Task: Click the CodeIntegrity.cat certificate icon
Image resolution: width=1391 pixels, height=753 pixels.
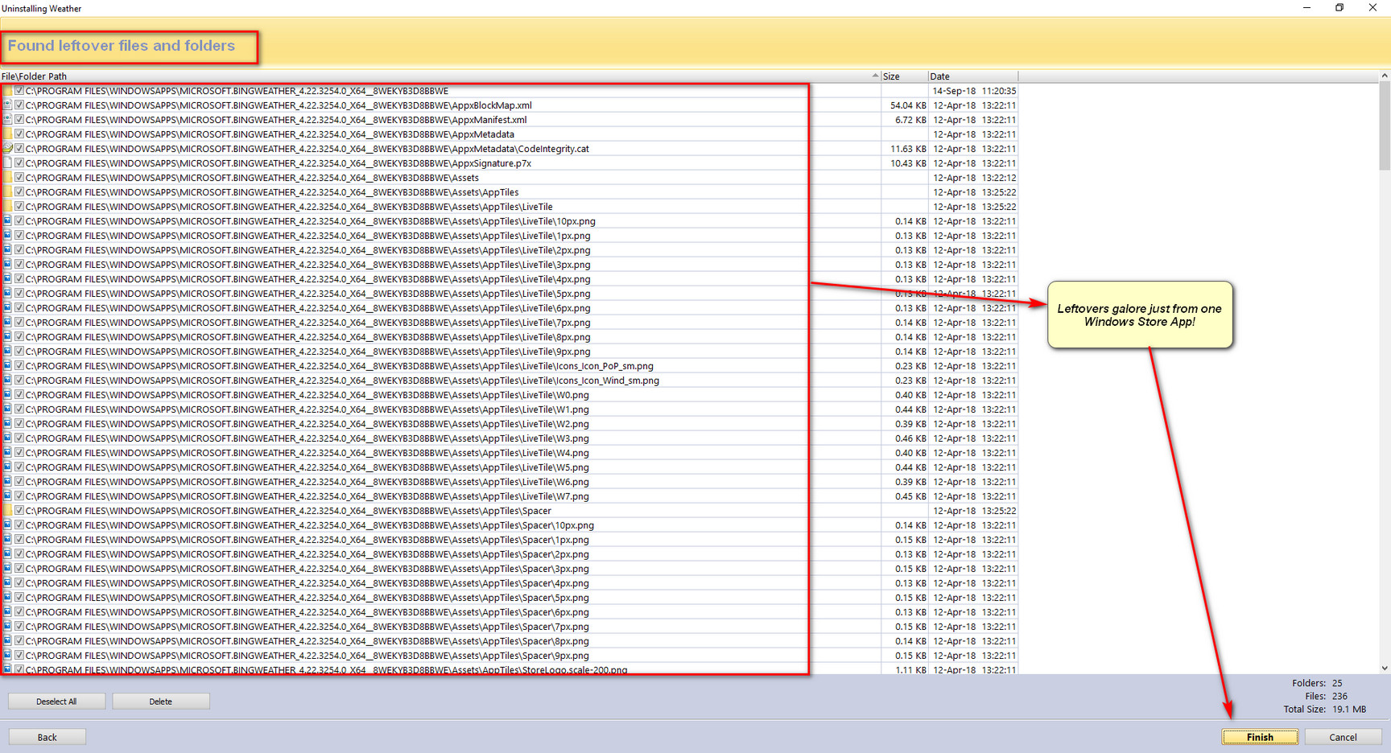Action: [7, 149]
